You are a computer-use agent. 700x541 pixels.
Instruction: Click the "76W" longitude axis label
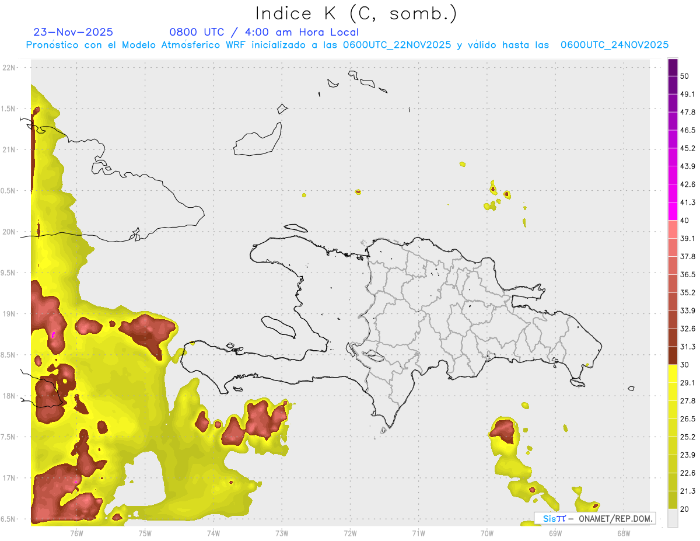(x=76, y=533)
